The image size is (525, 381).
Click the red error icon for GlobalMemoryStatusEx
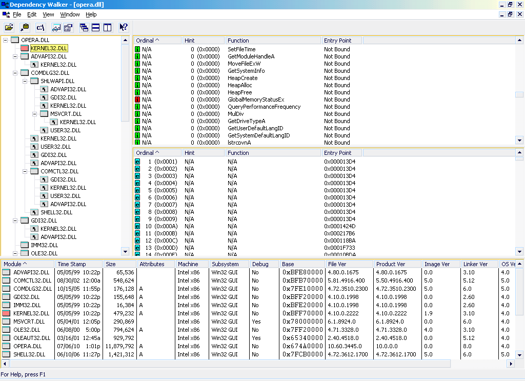tap(137, 99)
